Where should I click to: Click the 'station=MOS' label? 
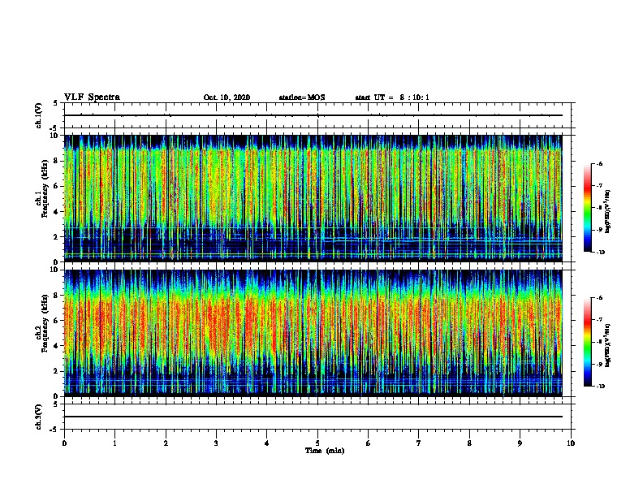pyautogui.click(x=302, y=97)
